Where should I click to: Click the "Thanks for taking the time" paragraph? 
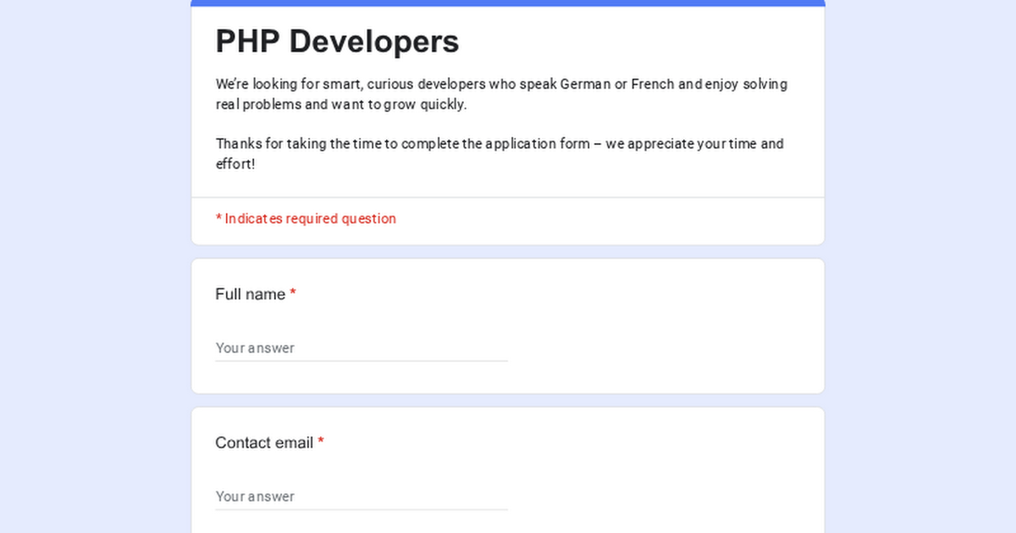tap(499, 144)
